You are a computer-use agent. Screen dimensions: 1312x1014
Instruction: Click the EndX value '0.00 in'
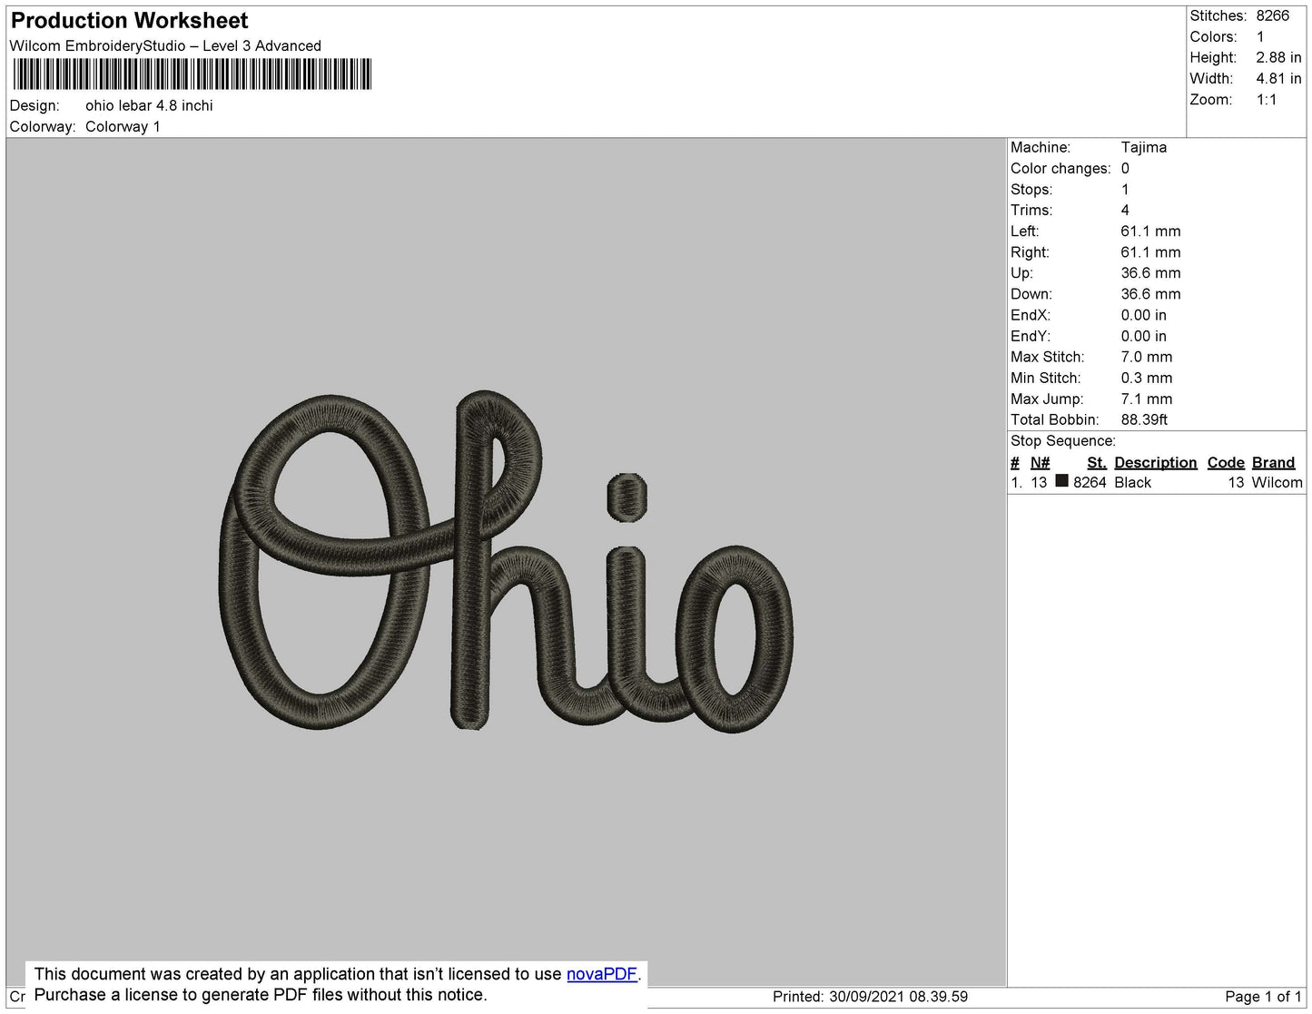tap(1144, 315)
